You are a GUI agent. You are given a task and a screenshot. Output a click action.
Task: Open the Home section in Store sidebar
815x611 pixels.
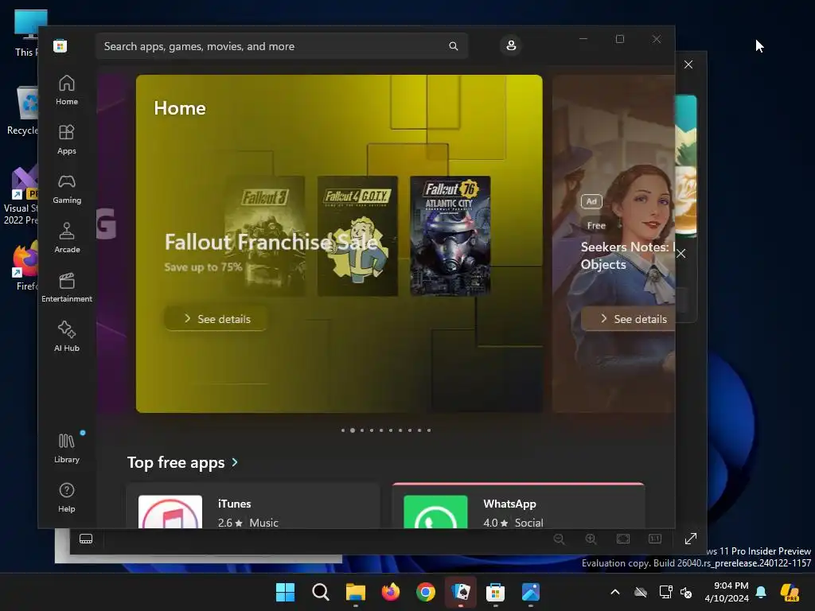pyautogui.click(x=67, y=91)
